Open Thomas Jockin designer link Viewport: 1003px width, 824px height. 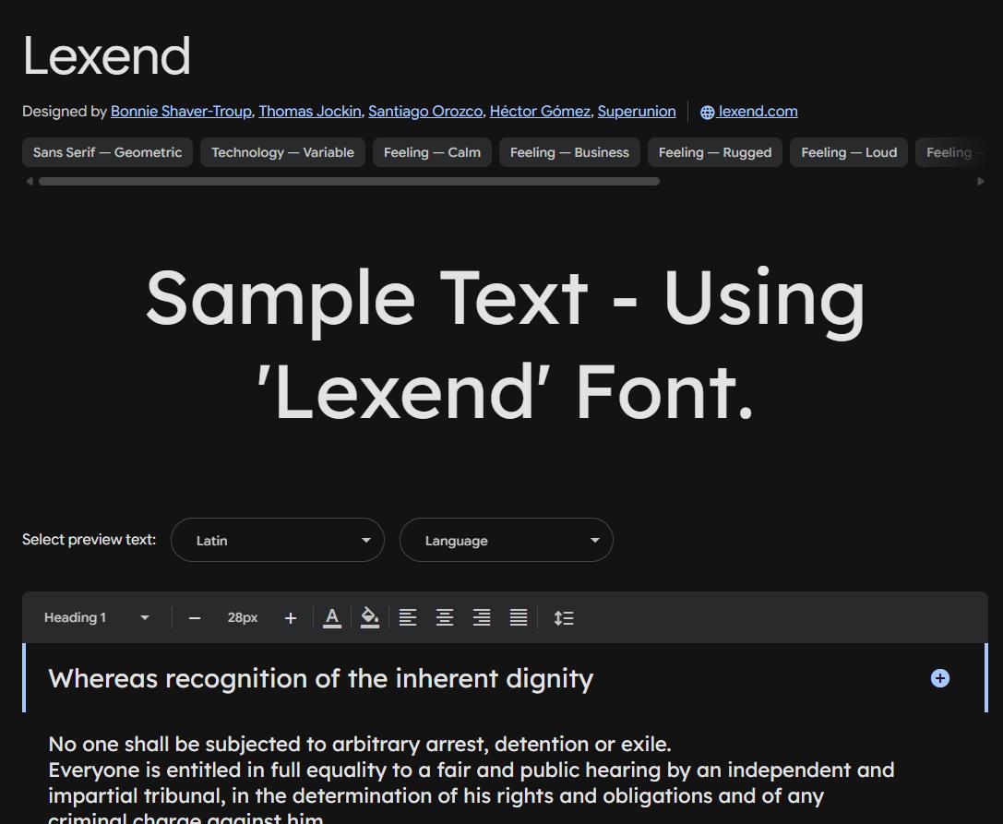[x=310, y=112]
